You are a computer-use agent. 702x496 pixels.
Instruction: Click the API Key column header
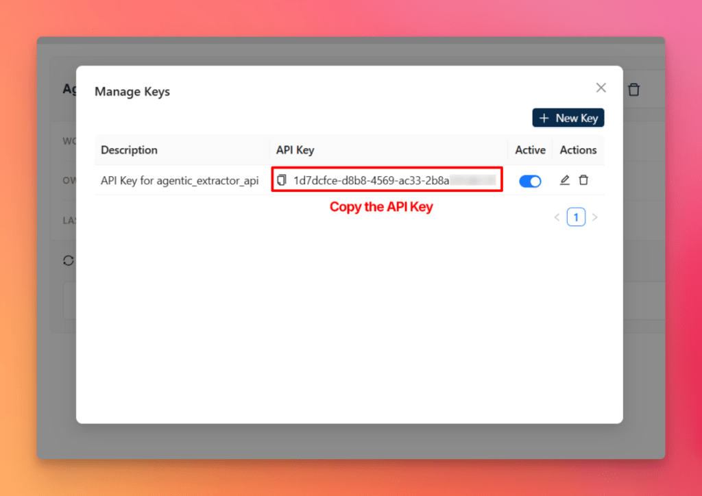[x=295, y=150]
